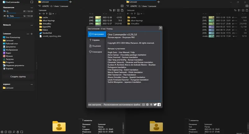
Task: Click large folder thumbnail in left preview
Action: pyautogui.click(x=59, y=126)
